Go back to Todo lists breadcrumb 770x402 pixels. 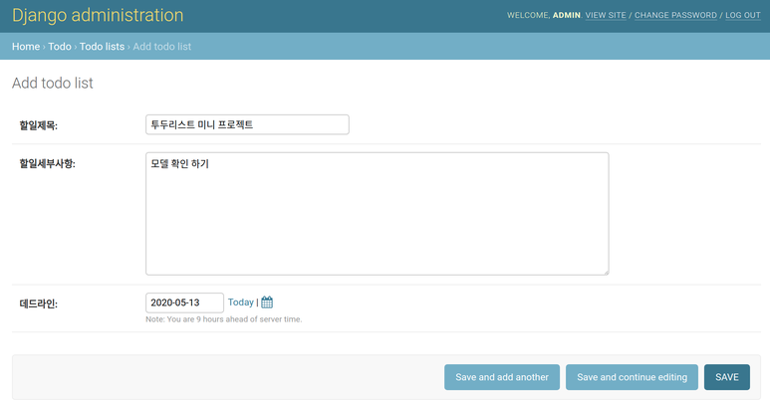pos(102,47)
